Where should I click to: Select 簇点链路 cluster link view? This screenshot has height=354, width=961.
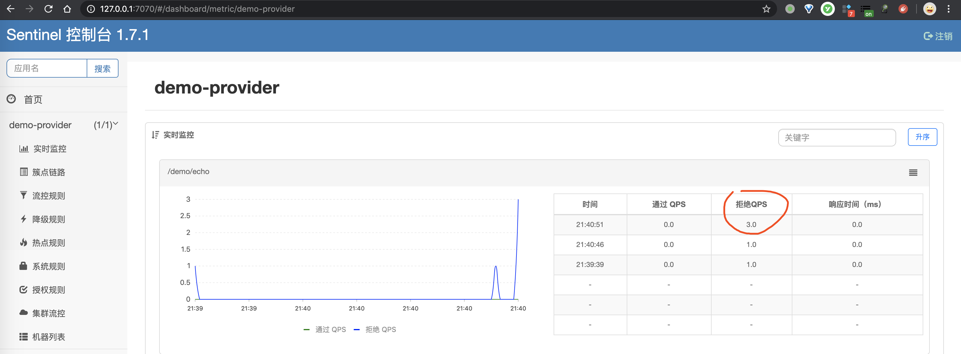49,172
